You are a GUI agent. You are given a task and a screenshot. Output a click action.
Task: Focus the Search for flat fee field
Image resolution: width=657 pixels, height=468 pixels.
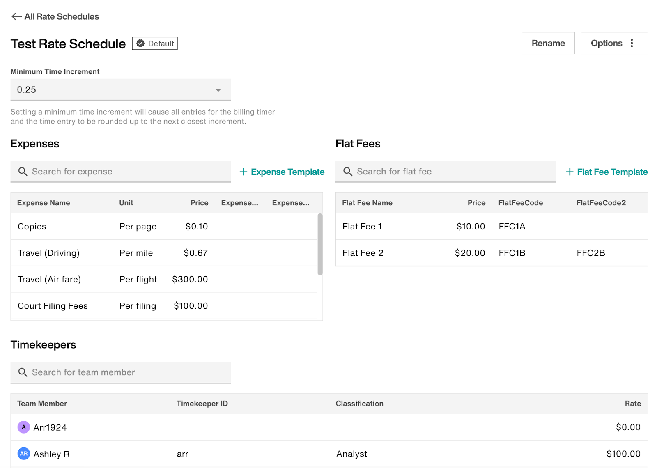(452, 172)
